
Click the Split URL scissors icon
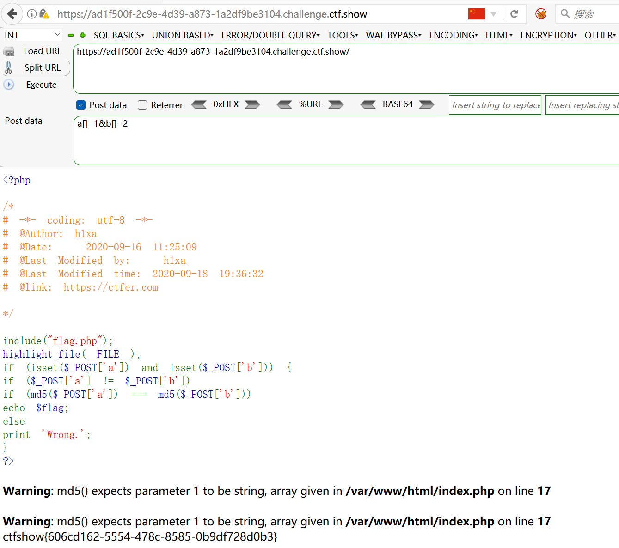8,68
